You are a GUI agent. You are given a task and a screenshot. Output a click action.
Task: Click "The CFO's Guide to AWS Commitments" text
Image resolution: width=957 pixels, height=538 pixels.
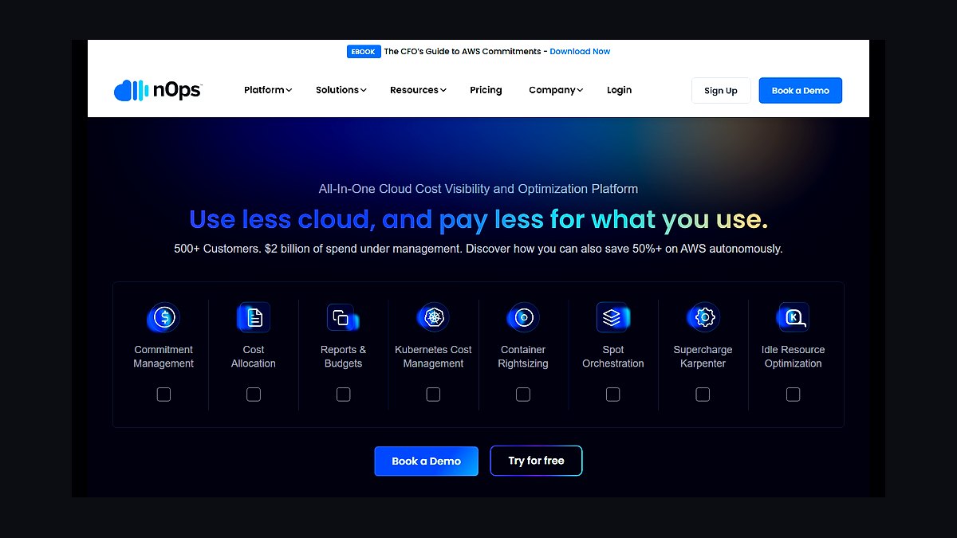tap(463, 52)
